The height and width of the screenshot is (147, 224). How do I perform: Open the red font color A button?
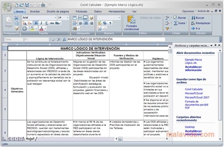[x=41, y=28]
